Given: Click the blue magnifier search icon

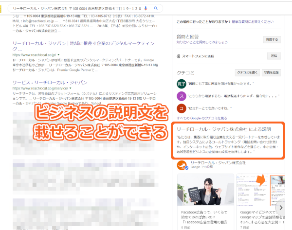Looking at the screenshot, I should pyautogui.click(x=156, y=8).
